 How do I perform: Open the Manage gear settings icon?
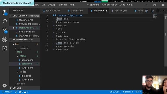4,85
